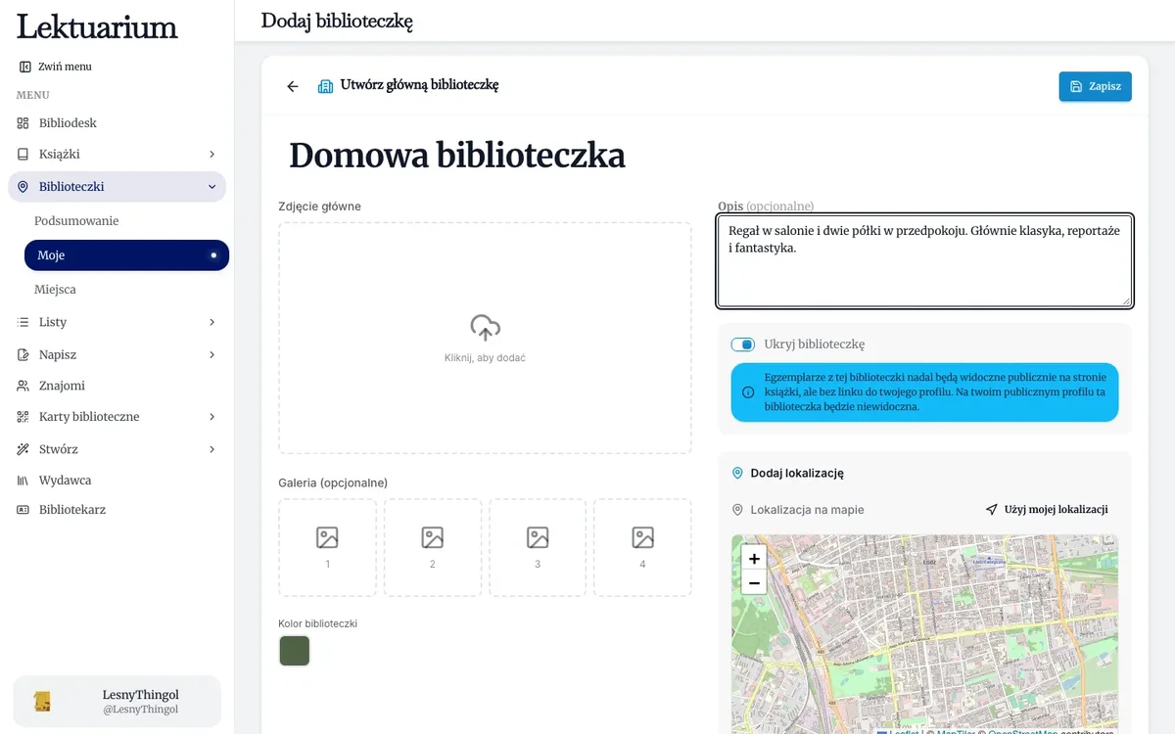Image resolution: width=1175 pixels, height=734 pixels.
Task: Click the Napisz pencil icon
Action: pos(23,354)
